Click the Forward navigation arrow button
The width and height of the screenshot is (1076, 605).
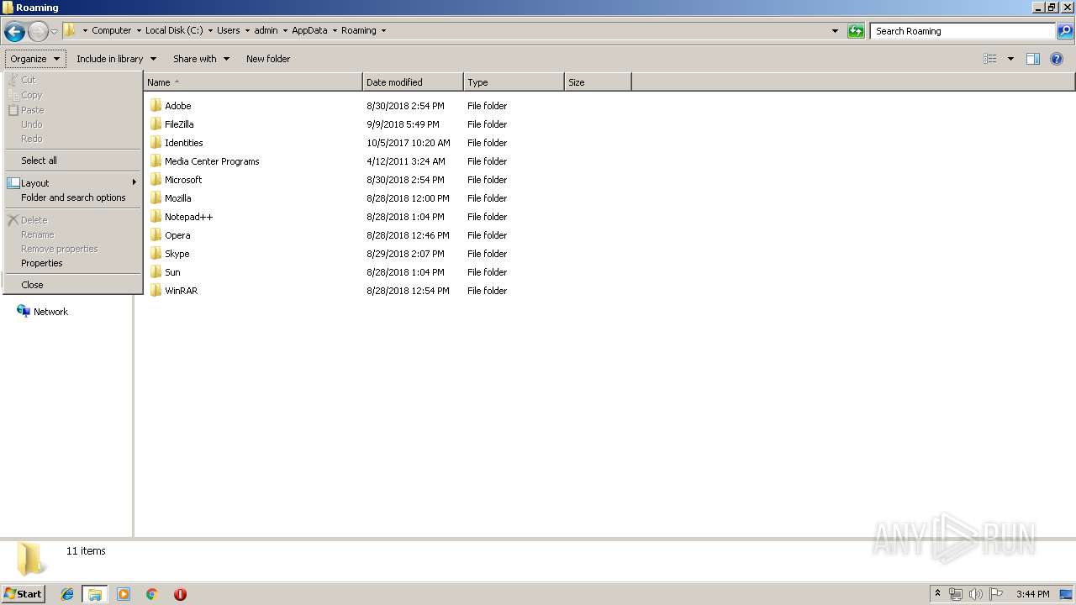click(x=38, y=32)
